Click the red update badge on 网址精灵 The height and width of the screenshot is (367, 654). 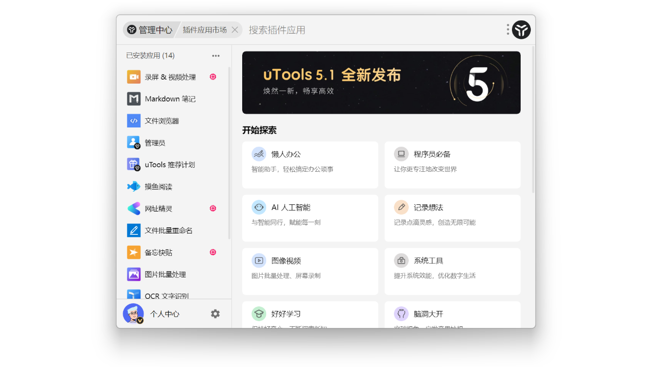pos(213,208)
